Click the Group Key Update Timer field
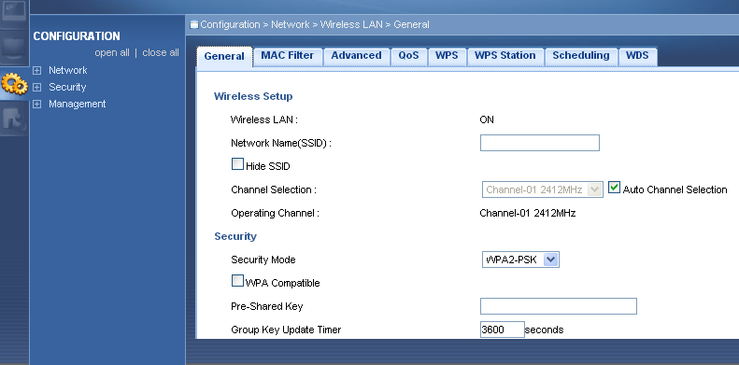 503,330
